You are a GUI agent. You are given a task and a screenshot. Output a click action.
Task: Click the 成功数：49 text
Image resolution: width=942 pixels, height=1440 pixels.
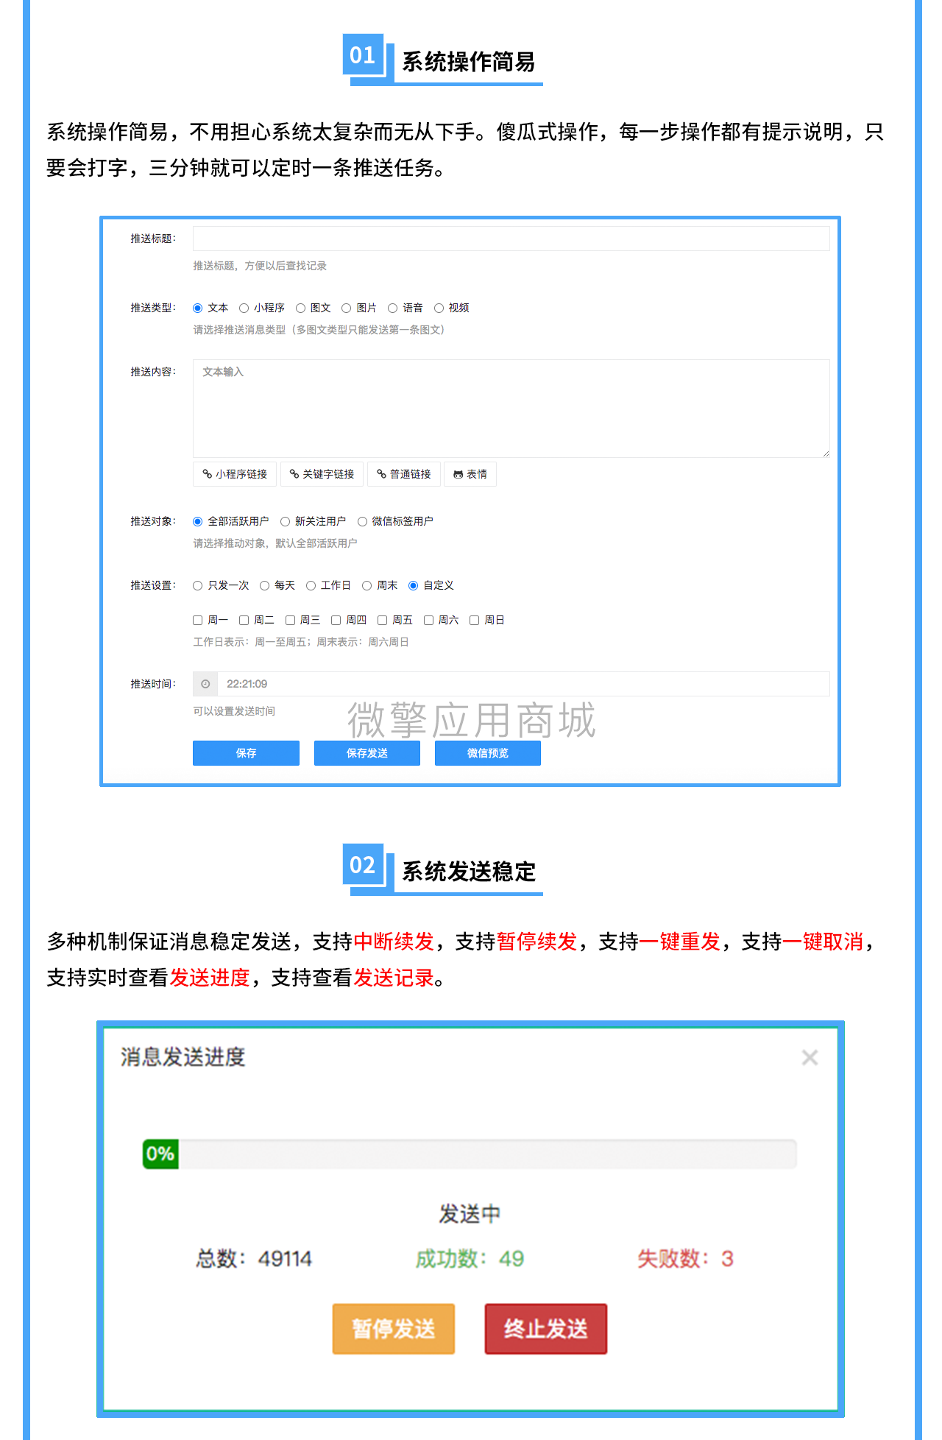pyautogui.click(x=470, y=1259)
